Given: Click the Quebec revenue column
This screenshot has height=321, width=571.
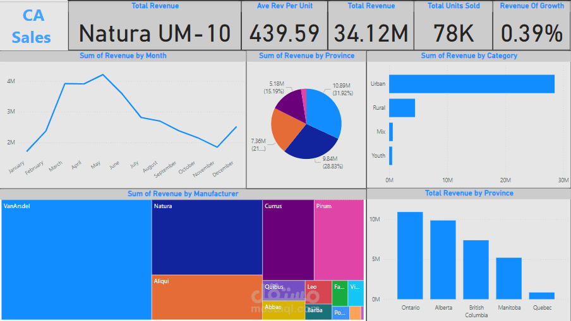Looking at the screenshot, I should [x=542, y=296].
